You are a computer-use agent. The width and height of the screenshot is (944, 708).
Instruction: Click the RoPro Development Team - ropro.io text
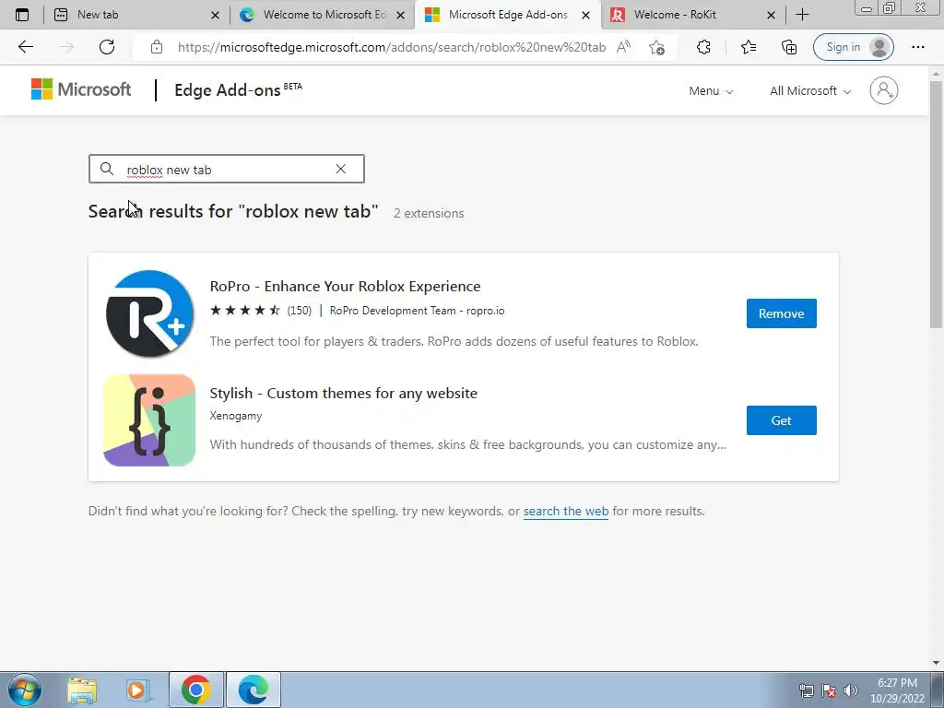point(417,311)
